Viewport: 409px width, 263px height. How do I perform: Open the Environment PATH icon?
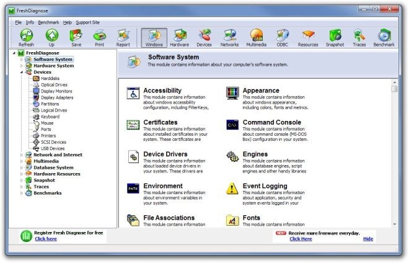pyautogui.click(x=133, y=189)
